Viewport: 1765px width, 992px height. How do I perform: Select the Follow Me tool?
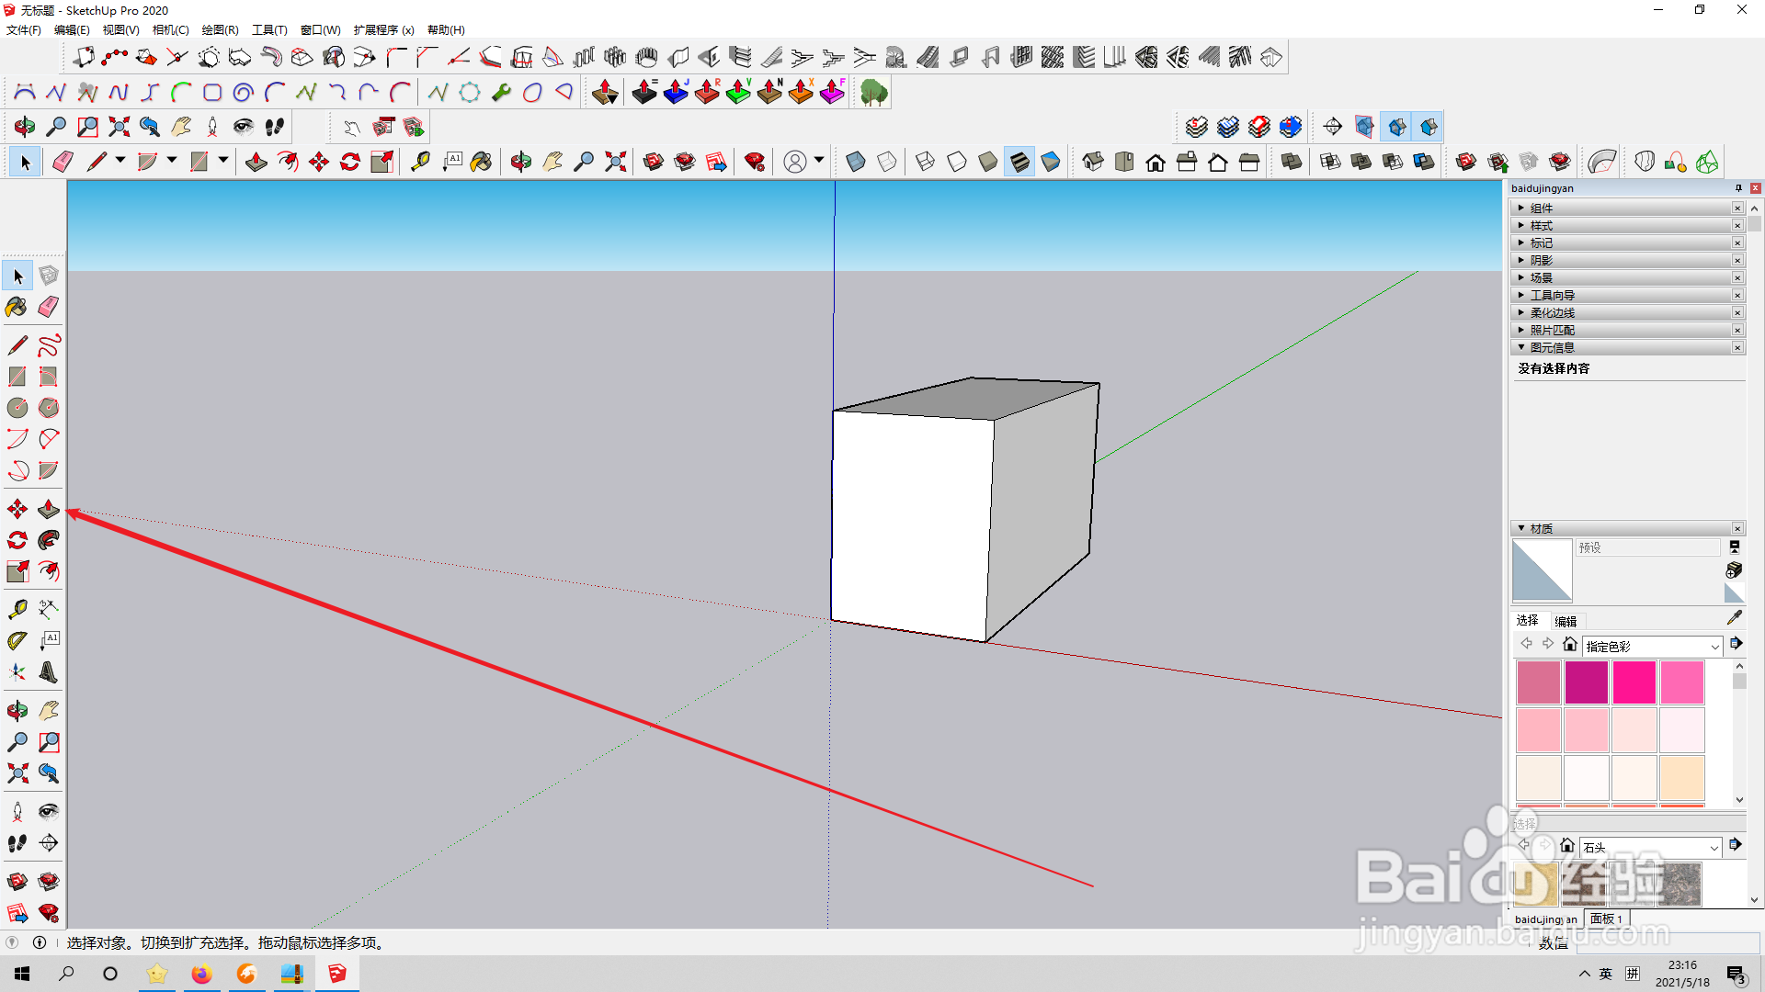49,541
